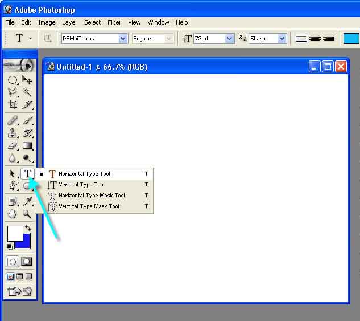Open the font family dropdown DSMaiThaias

tap(123, 39)
